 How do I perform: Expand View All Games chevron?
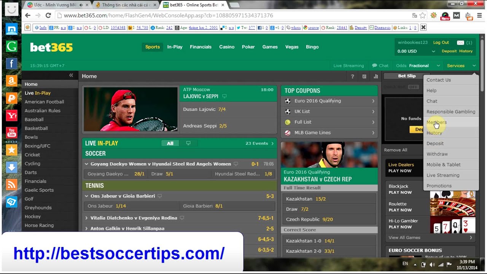tap(471, 237)
